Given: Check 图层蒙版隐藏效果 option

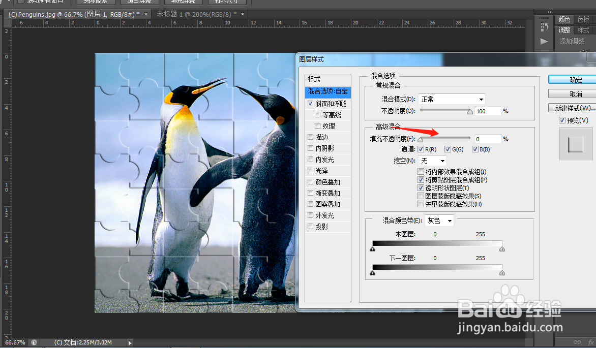Looking at the screenshot, I should [421, 196].
